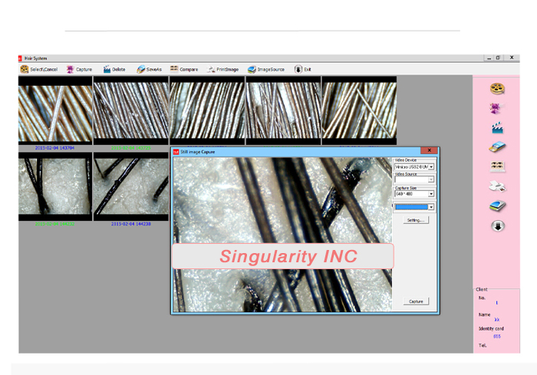Image resolution: width=537 pixels, height=375 pixels.
Task: Select thumbnail dated 2015-02-04 143704
Action: (x=55, y=110)
